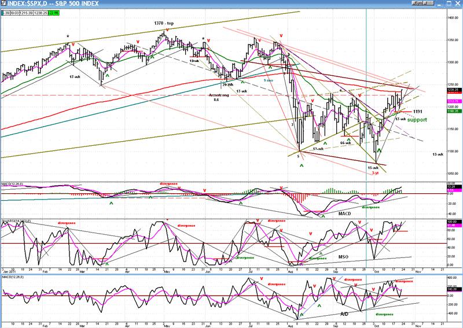Close the S&P 500 INDEX window
Viewport: 463px width, 328px height.
click(x=456, y=3)
